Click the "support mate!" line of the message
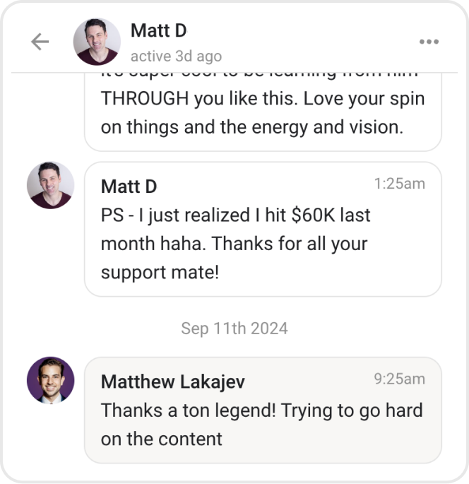469x484 pixels. (160, 272)
